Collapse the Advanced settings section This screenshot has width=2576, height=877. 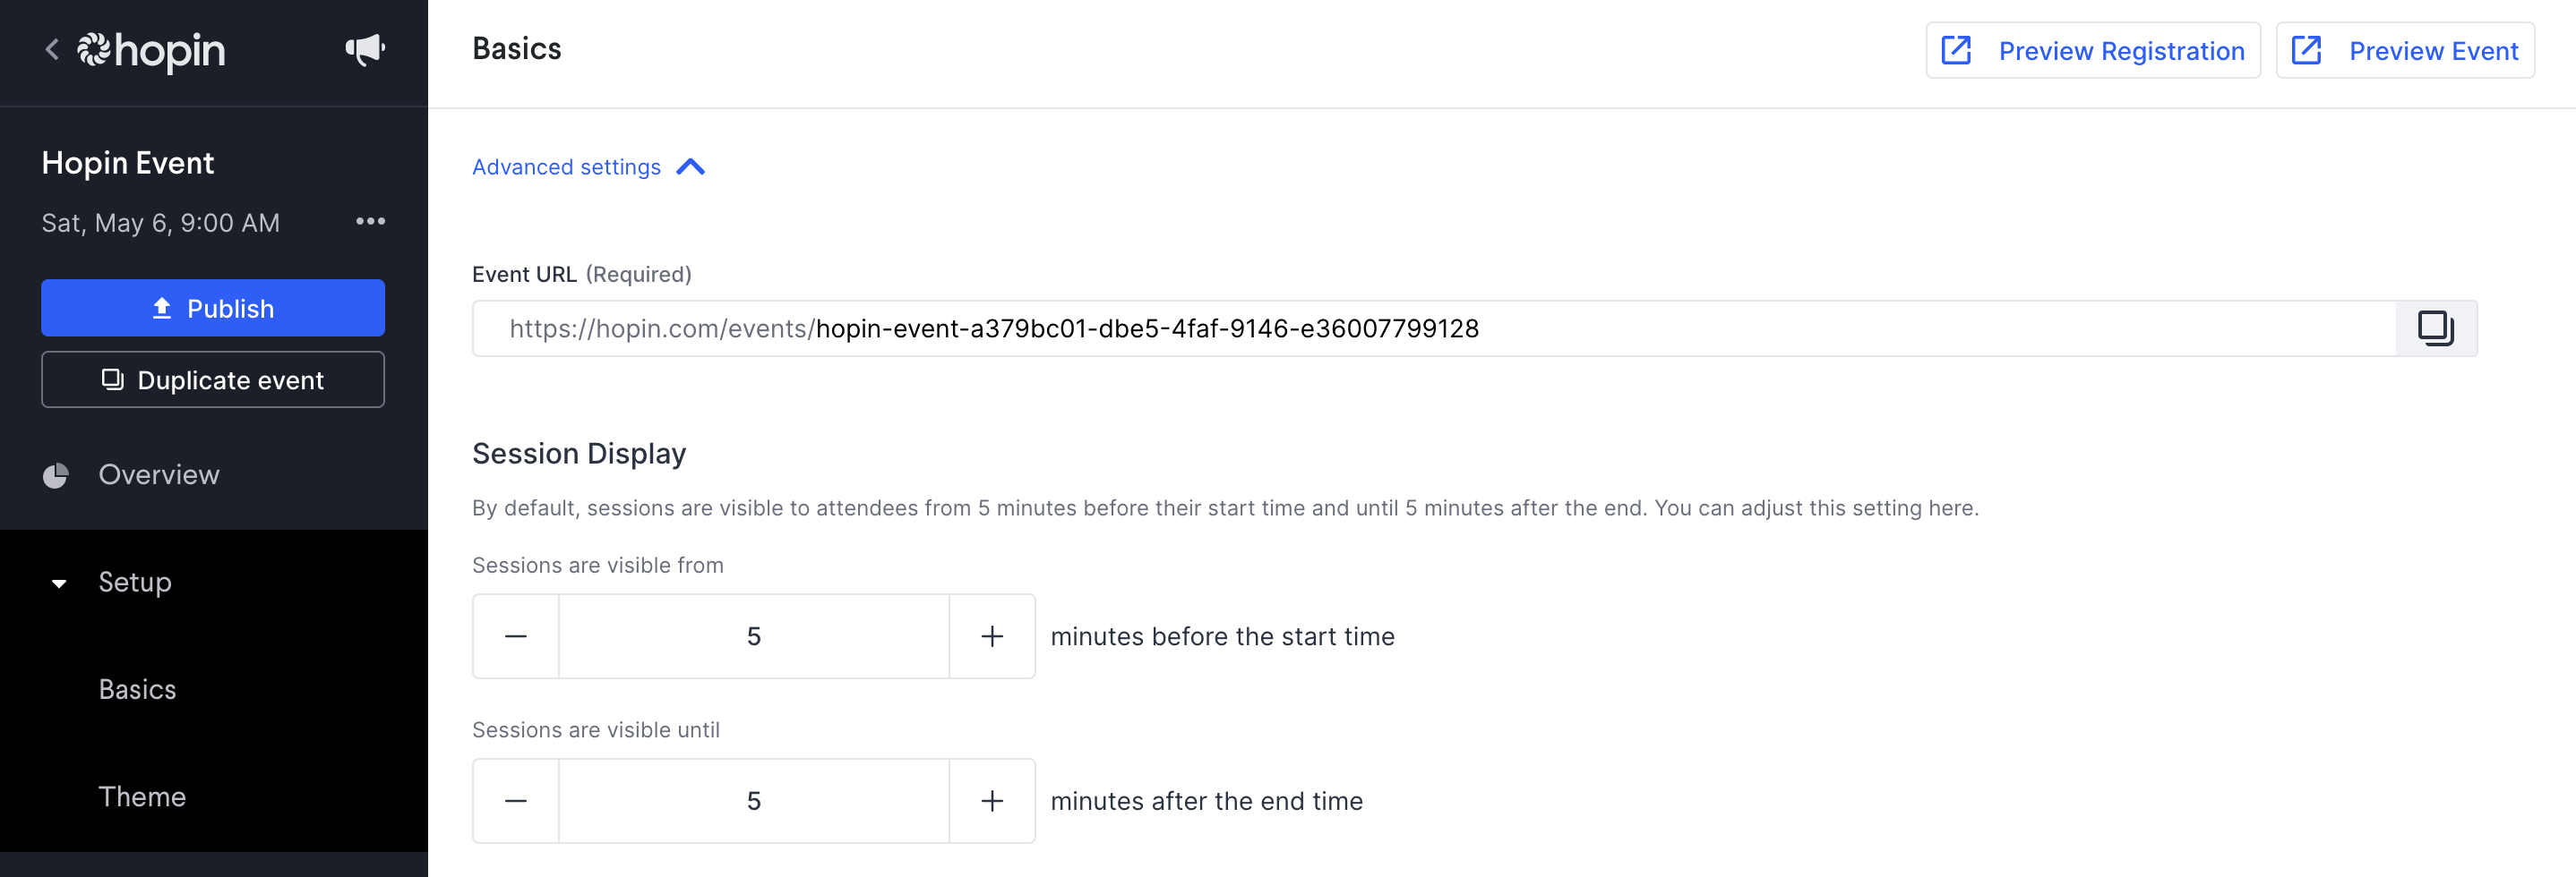point(588,166)
